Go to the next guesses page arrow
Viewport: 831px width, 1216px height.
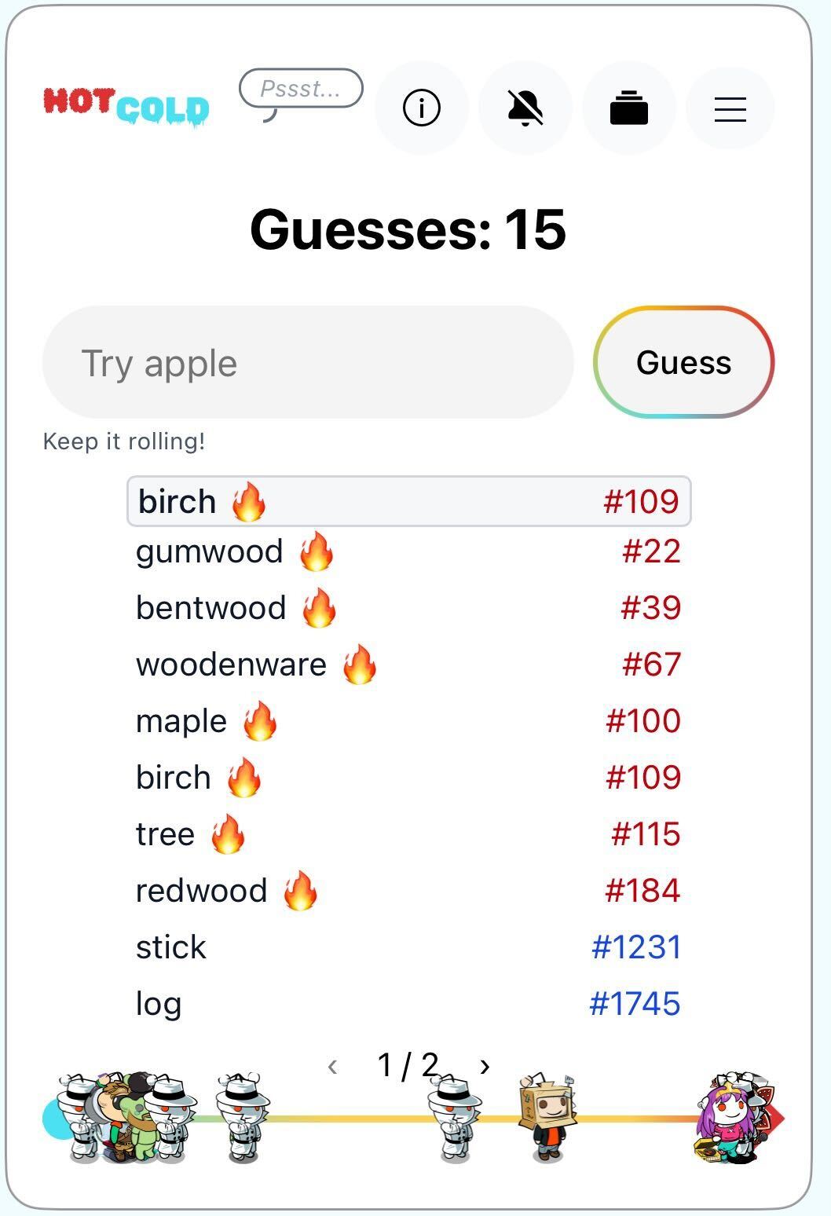485,1066
